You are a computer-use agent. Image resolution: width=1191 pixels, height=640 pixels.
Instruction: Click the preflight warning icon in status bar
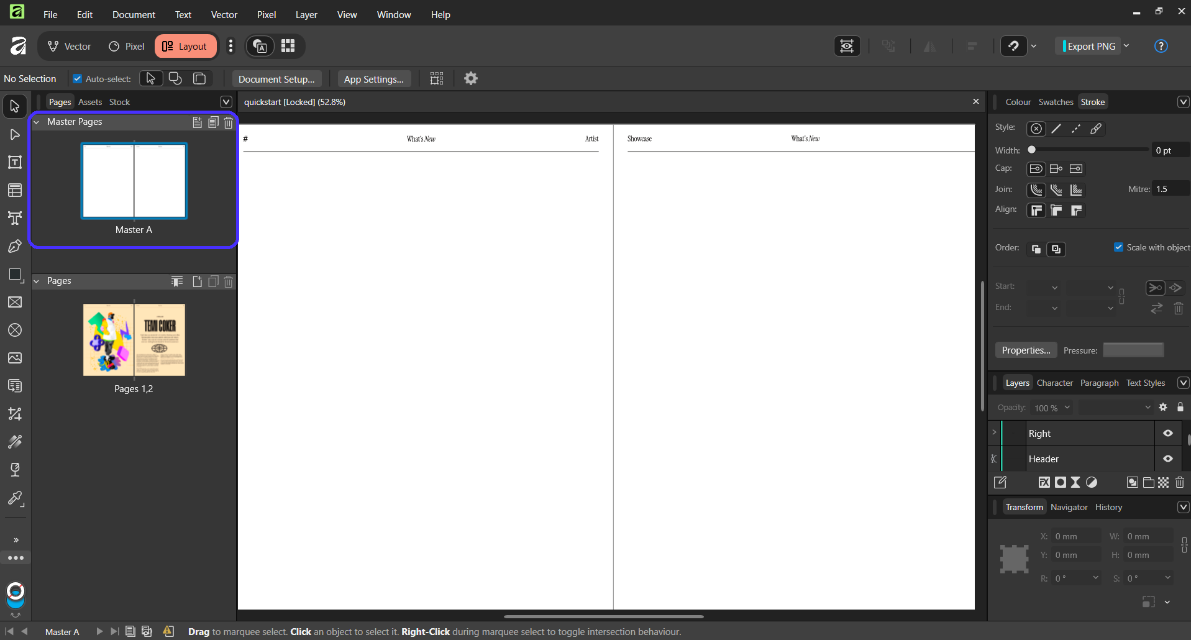tap(168, 631)
